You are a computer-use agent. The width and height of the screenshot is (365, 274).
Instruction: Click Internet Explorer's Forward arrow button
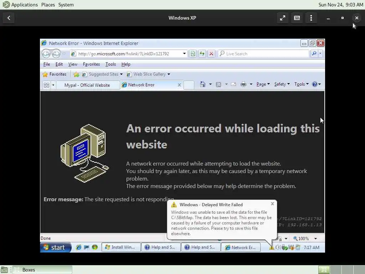coord(56,54)
